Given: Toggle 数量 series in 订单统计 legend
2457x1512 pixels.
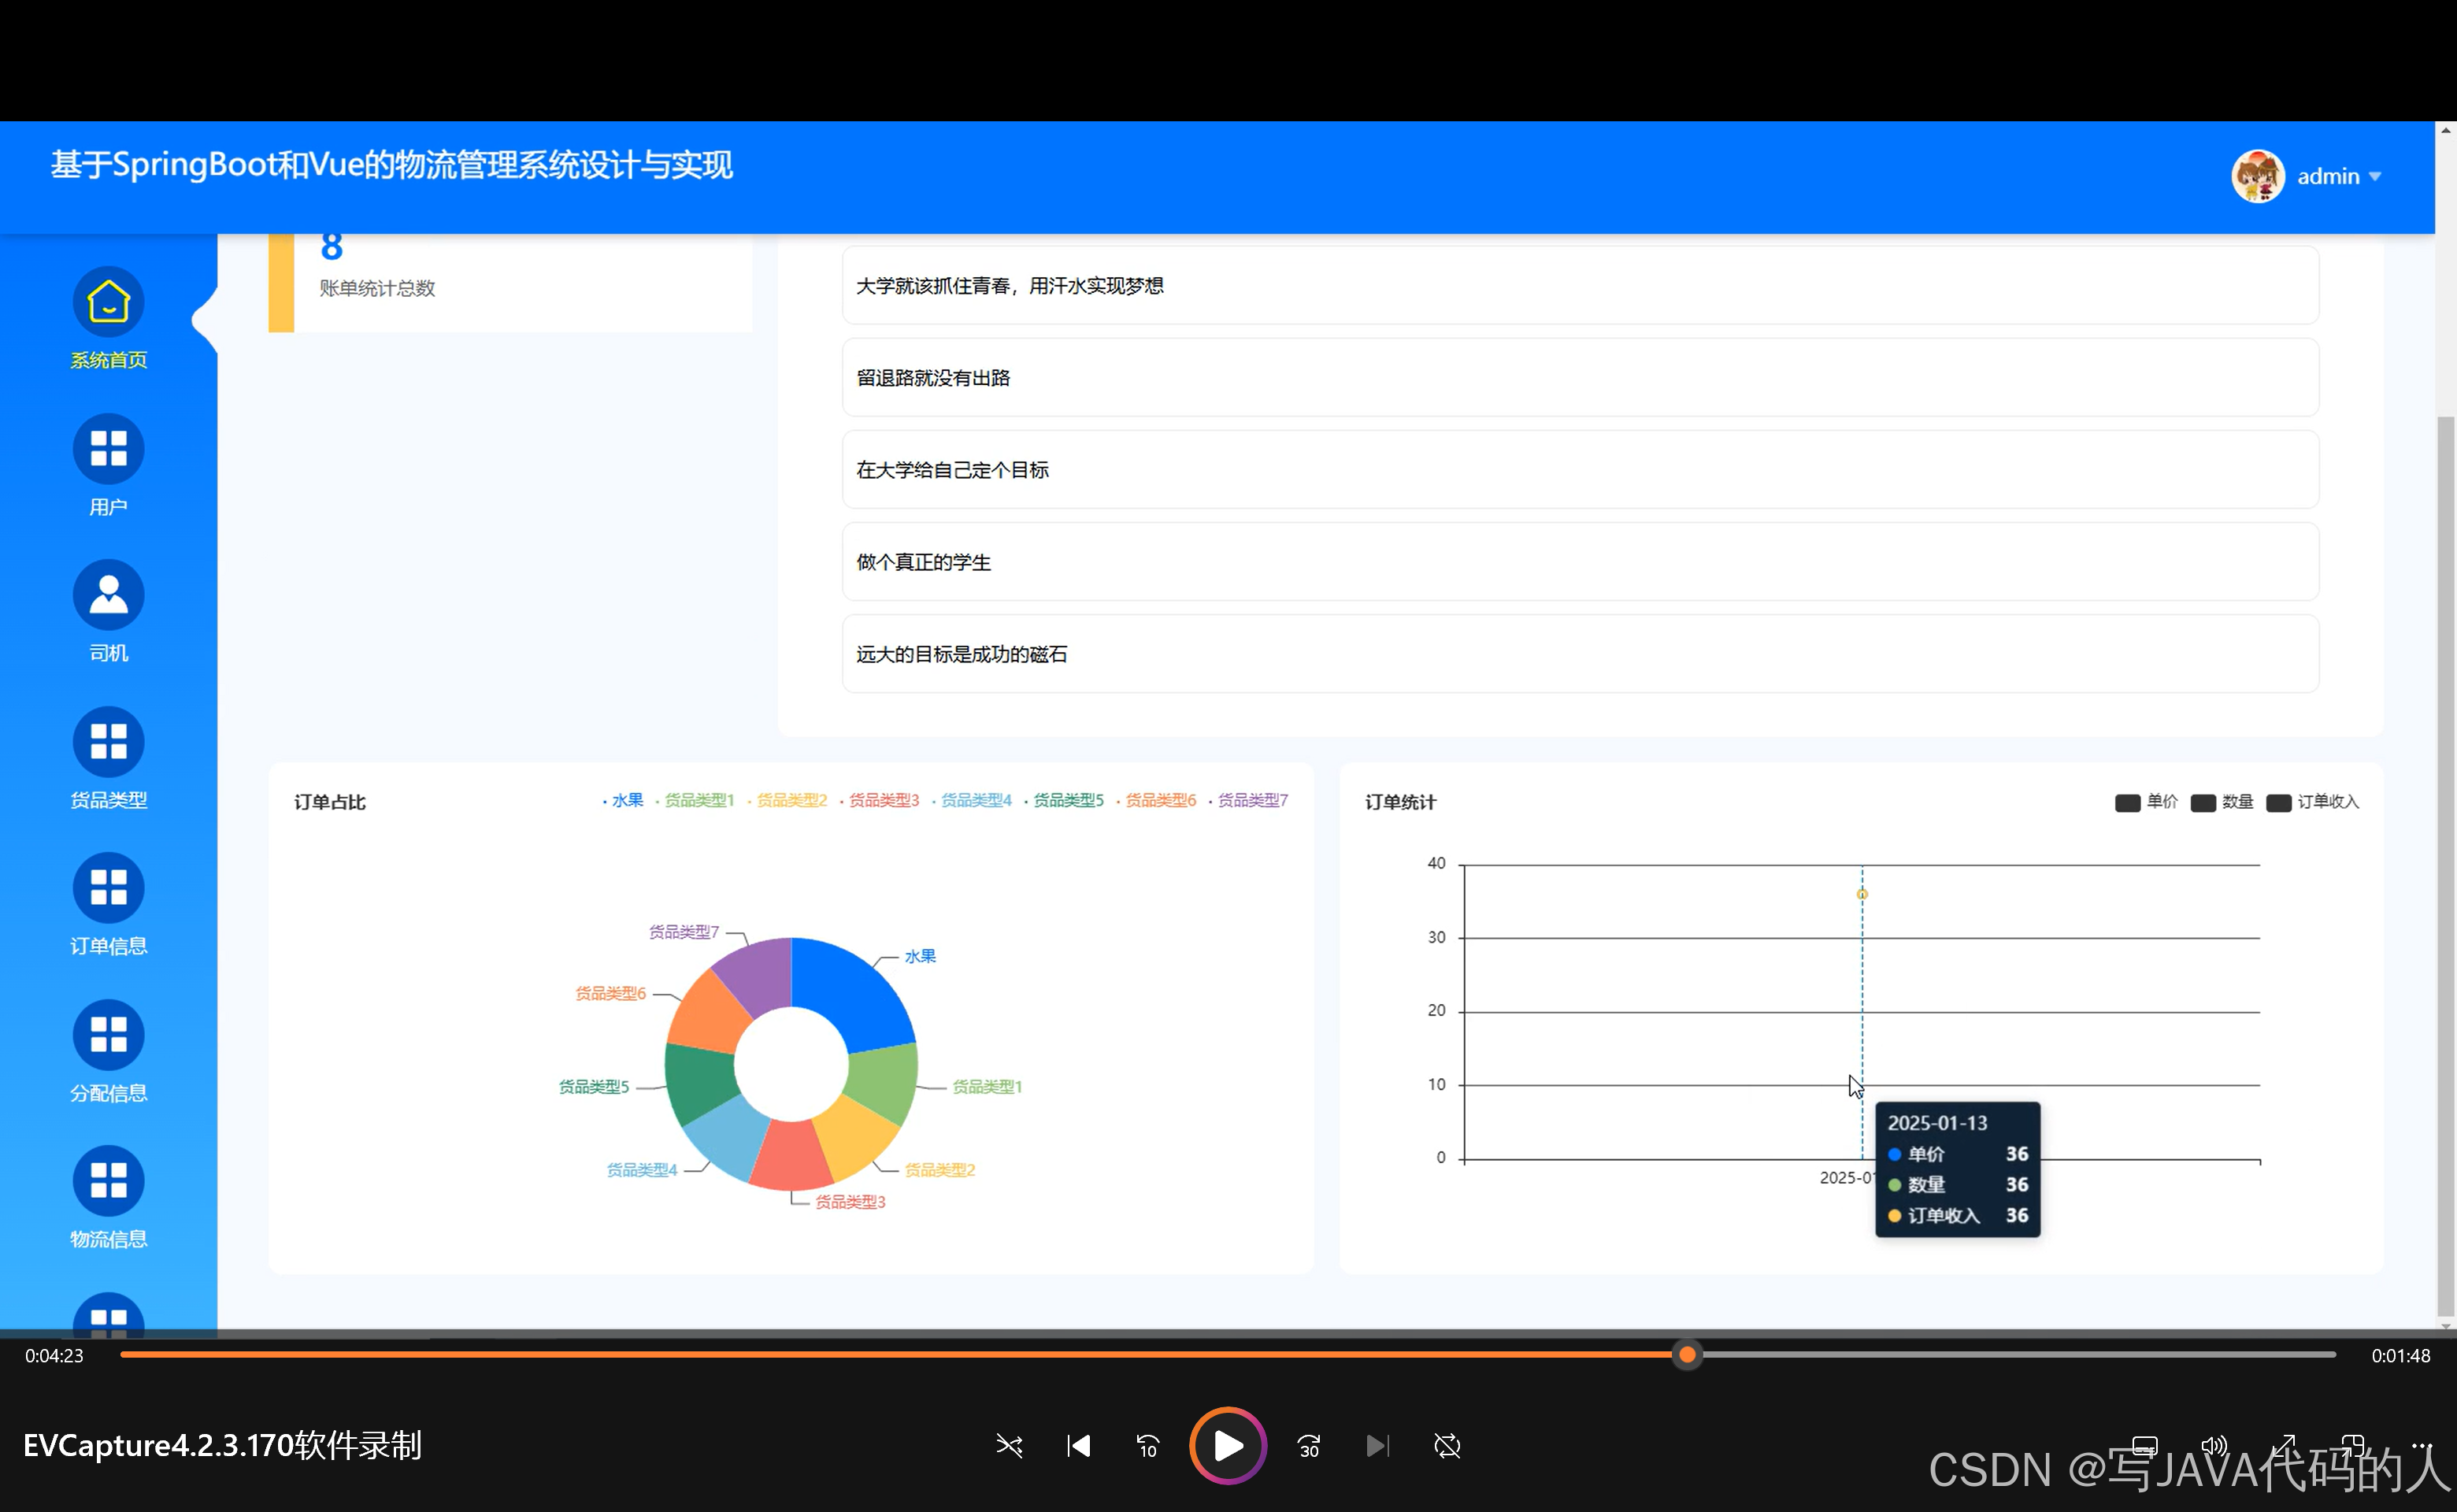Looking at the screenshot, I should pyautogui.click(x=2221, y=802).
